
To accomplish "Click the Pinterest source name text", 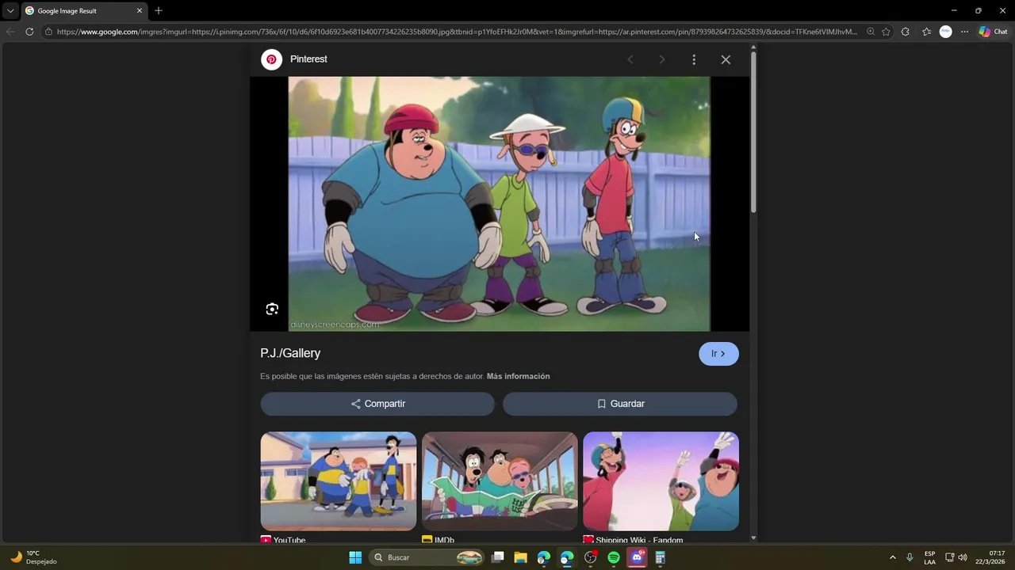I will [308, 59].
